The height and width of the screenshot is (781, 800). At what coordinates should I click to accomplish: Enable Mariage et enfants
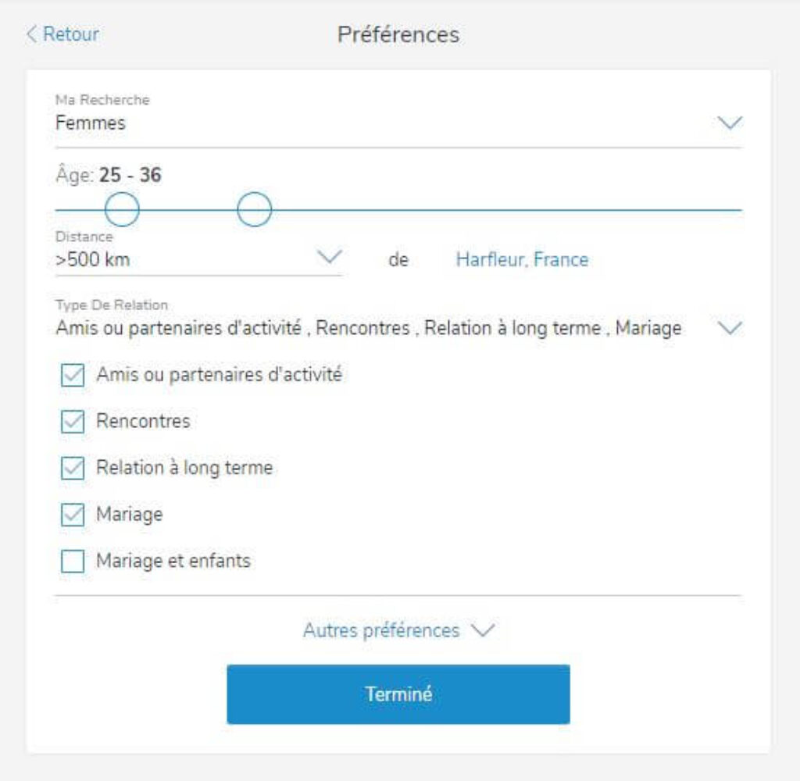coord(74,559)
